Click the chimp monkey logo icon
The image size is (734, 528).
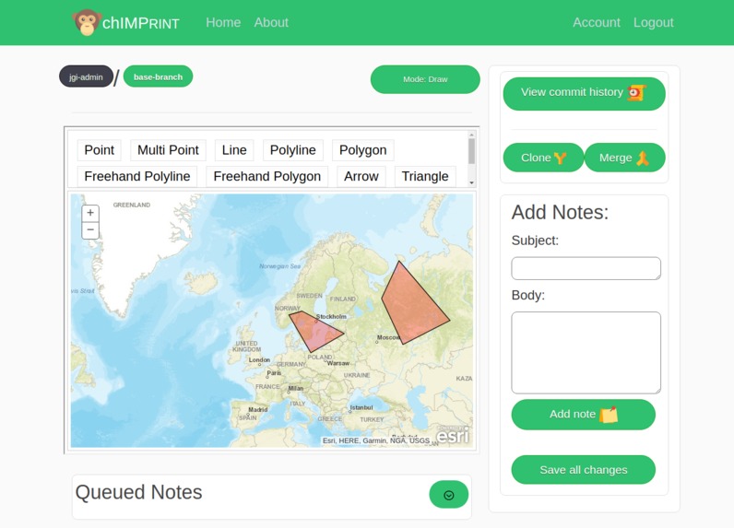point(87,22)
